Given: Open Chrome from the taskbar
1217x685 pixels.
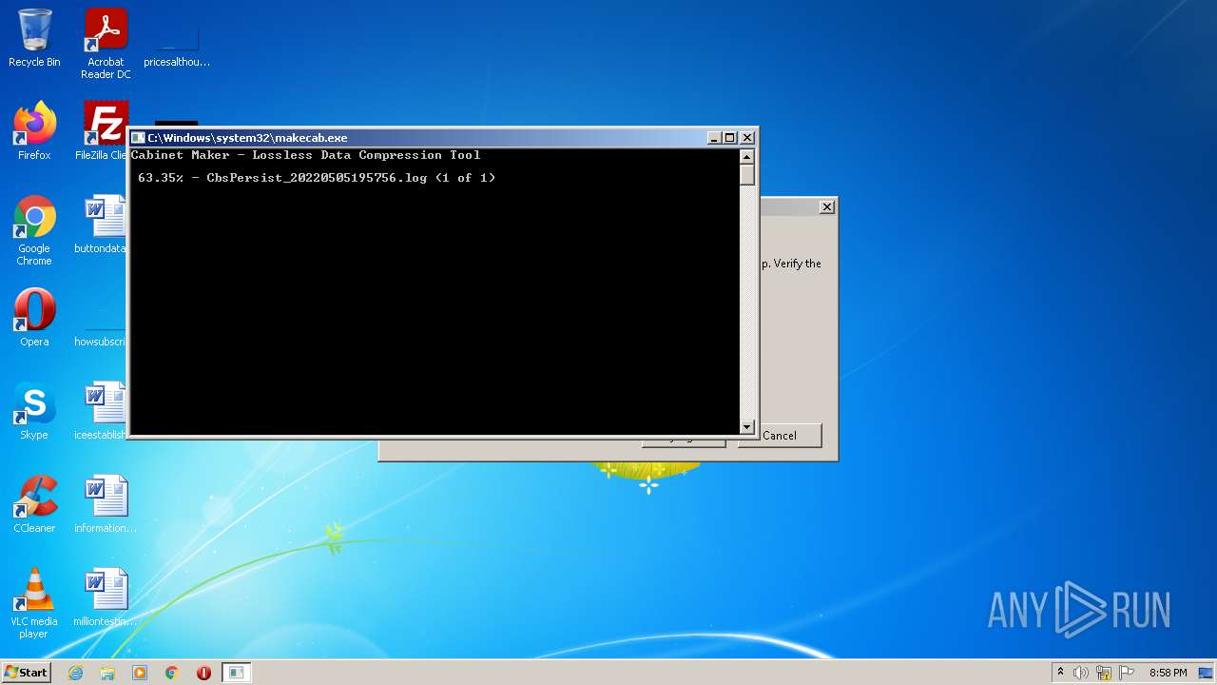Looking at the screenshot, I should click(x=172, y=673).
